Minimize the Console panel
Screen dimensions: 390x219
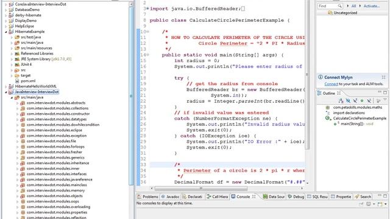coord(379,195)
